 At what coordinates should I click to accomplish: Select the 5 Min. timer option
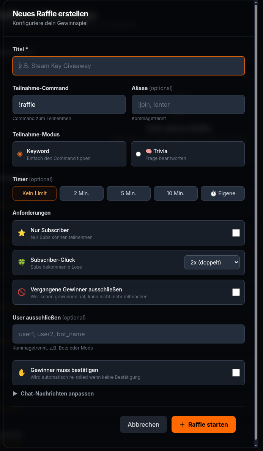coord(128,193)
